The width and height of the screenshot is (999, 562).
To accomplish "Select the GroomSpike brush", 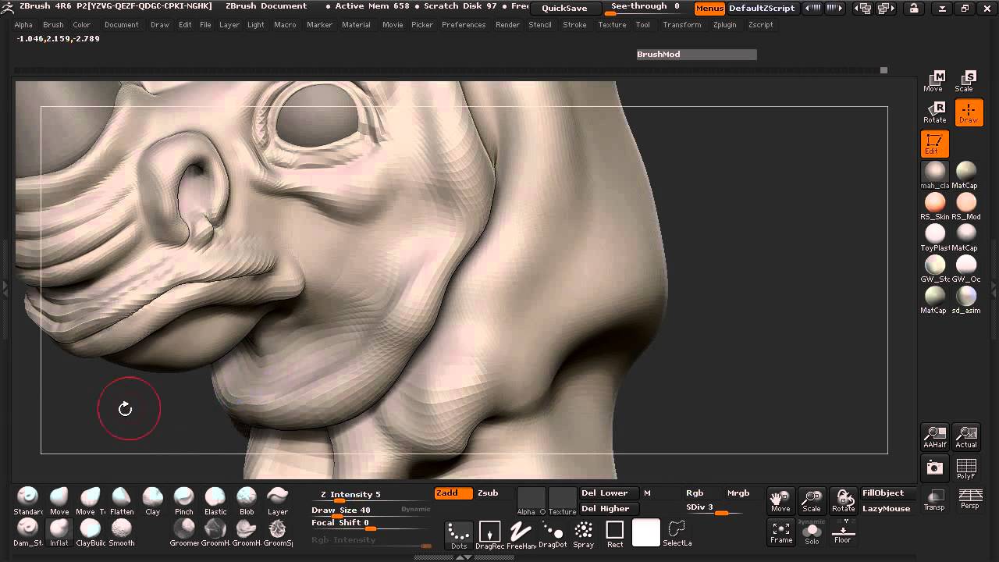I will click(278, 532).
